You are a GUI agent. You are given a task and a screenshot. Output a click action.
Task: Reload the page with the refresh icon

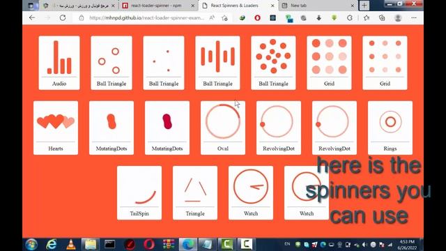(x=63, y=17)
